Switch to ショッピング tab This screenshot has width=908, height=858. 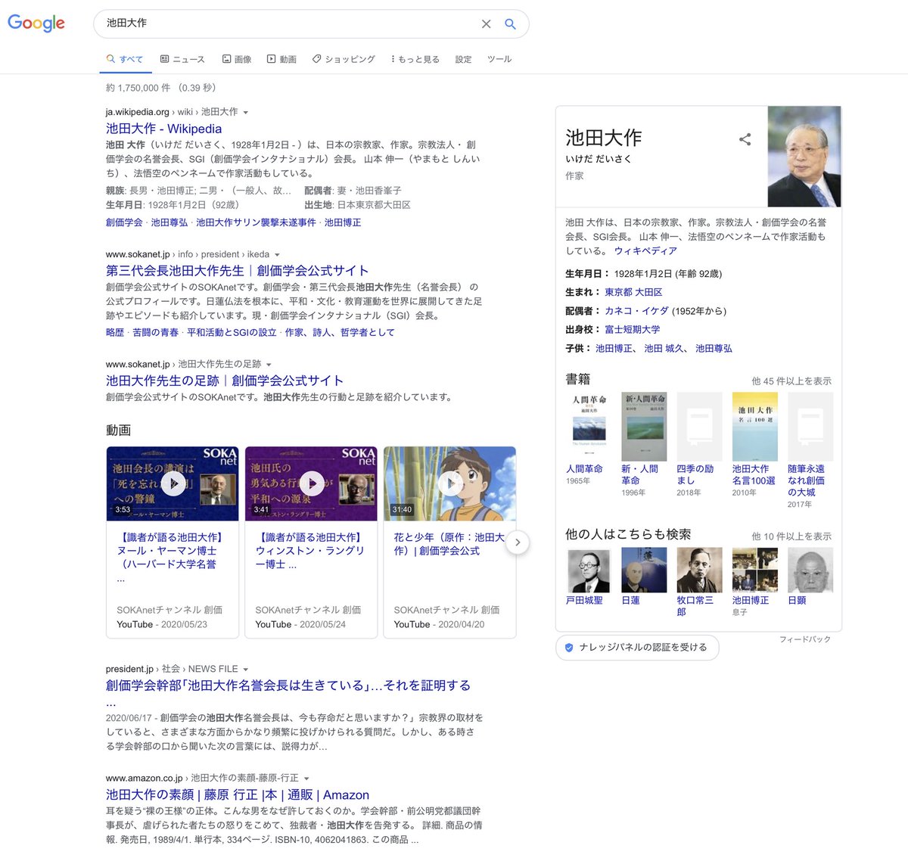tap(344, 59)
